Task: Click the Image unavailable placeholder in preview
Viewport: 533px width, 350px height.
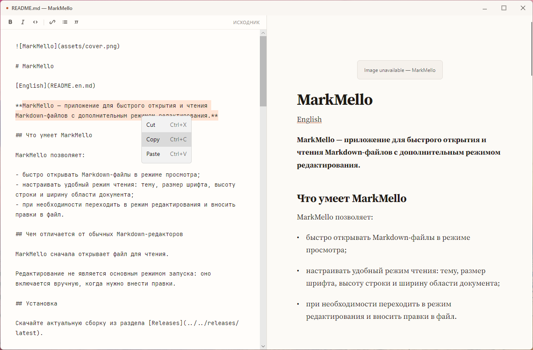Action: [x=400, y=70]
